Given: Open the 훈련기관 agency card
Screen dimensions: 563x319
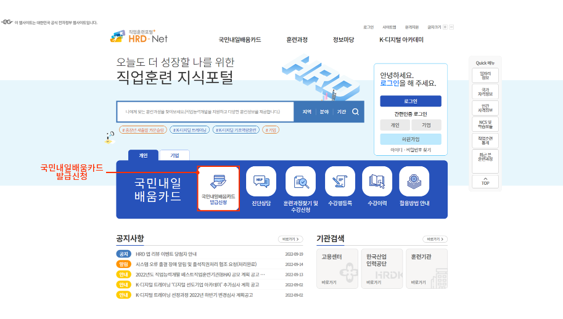Looking at the screenshot, I should pyautogui.click(x=427, y=269).
